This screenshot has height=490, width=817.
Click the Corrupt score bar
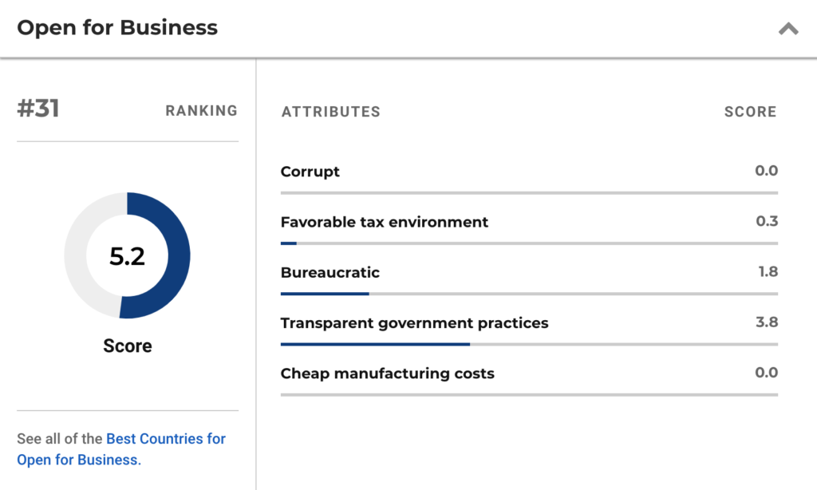[529, 193]
